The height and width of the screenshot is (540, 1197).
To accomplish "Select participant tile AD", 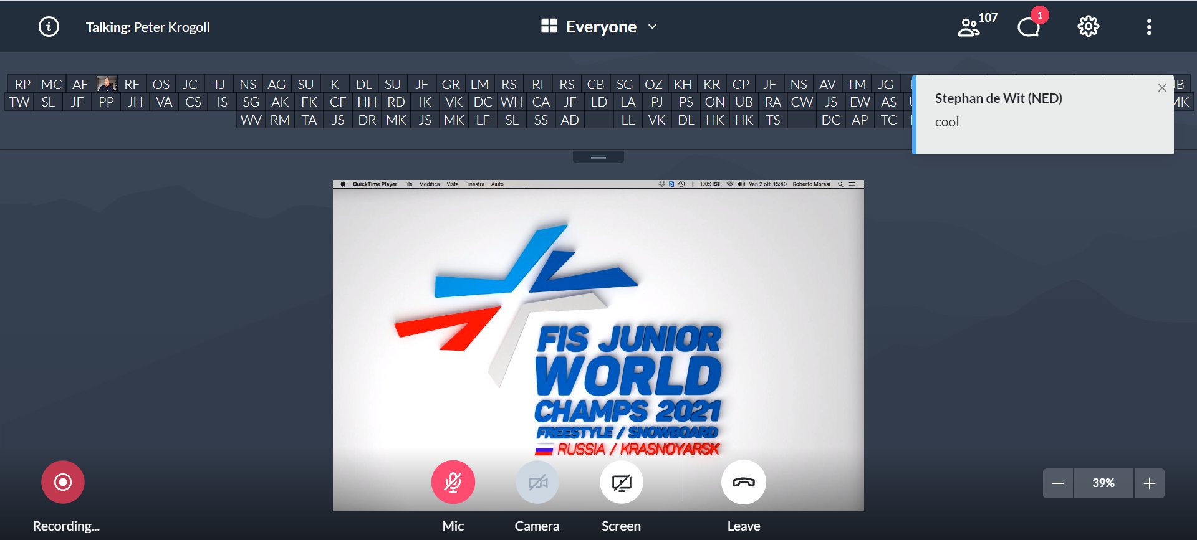I will point(570,120).
